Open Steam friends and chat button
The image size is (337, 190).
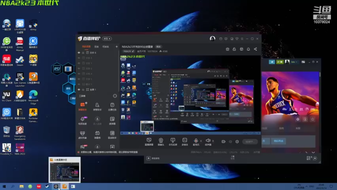point(312,158)
